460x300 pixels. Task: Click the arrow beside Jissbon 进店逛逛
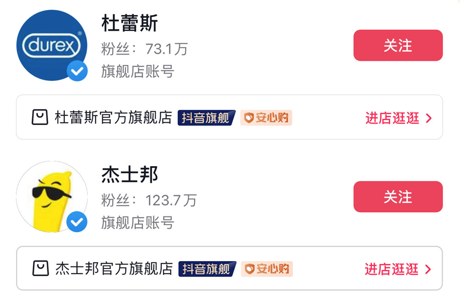[428, 269]
